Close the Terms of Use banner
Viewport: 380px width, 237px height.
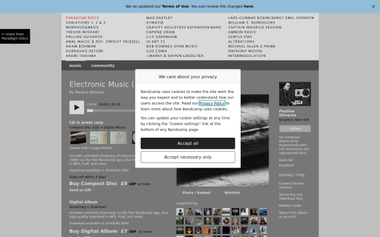pyautogui.click(x=373, y=6)
